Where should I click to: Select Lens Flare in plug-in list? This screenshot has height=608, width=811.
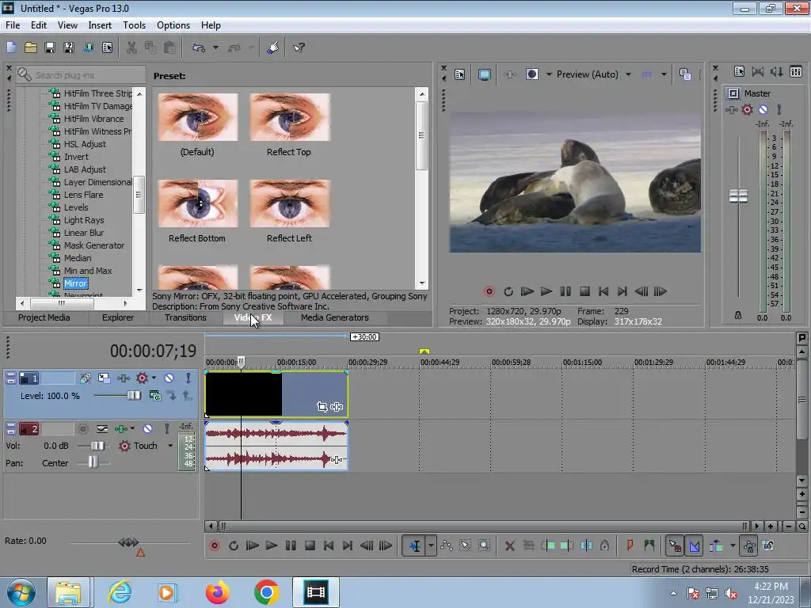(x=83, y=195)
